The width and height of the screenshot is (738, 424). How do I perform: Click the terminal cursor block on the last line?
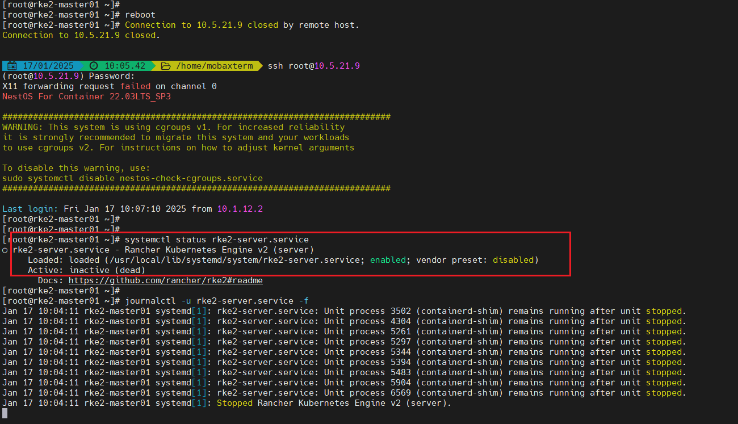click(5, 413)
